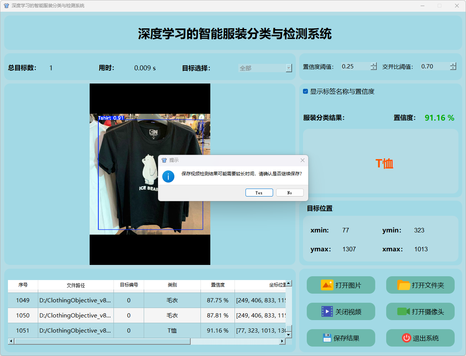Image resolution: width=466 pixels, height=356 pixels.
Task: Click the floppy disk icon on 保存结果
Action: click(x=327, y=338)
